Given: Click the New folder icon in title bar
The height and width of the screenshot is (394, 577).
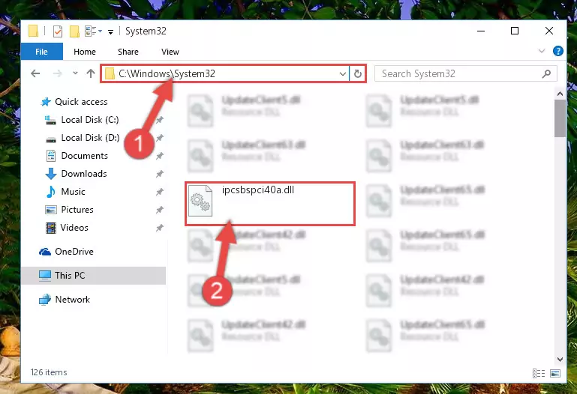Looking at the screenshot, I should (74, 31).
